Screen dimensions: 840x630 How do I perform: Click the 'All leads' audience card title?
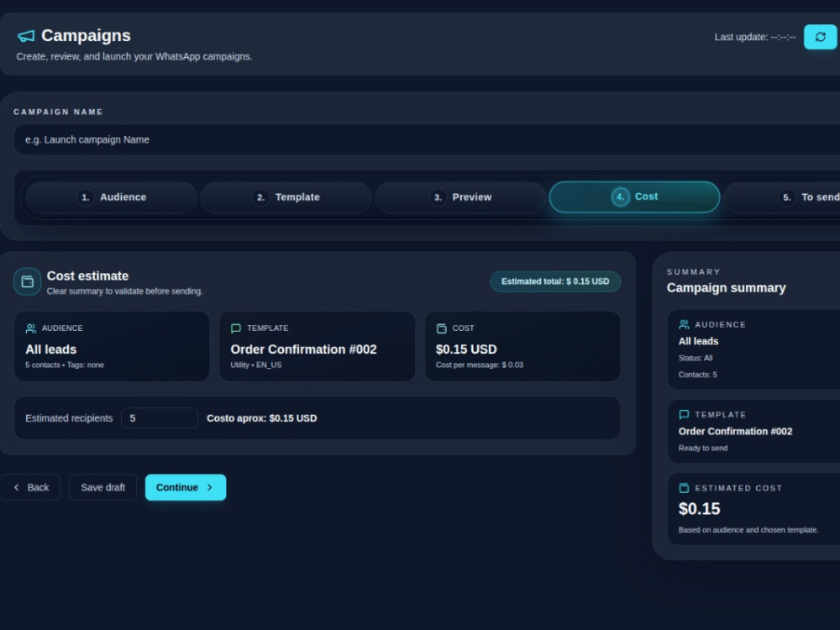(x=51, y=349)
